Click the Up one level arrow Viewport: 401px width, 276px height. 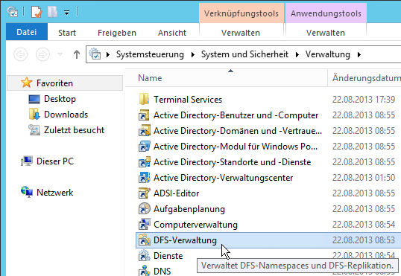(77, 54)
